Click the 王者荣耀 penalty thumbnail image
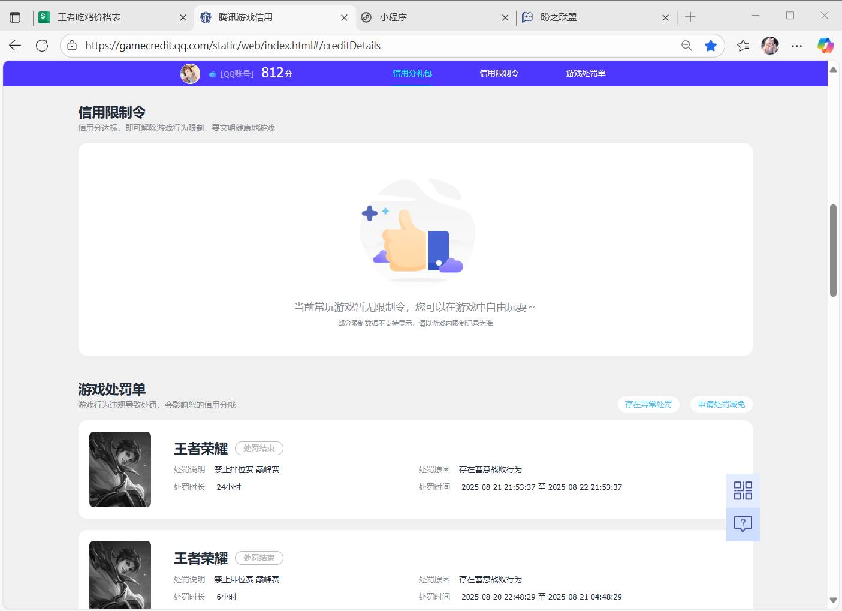Screen dimensions: 842x611 120,469
